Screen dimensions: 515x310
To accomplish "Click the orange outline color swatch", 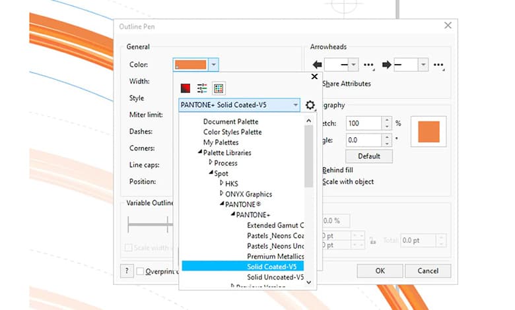I will click(x=191, y=65).
